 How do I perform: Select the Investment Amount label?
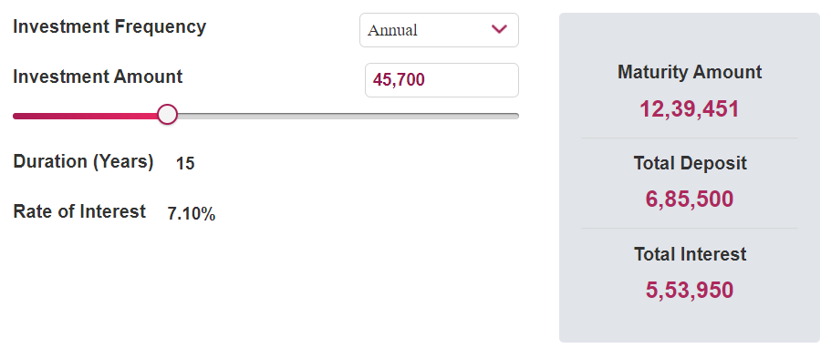[x=98, y=77]
